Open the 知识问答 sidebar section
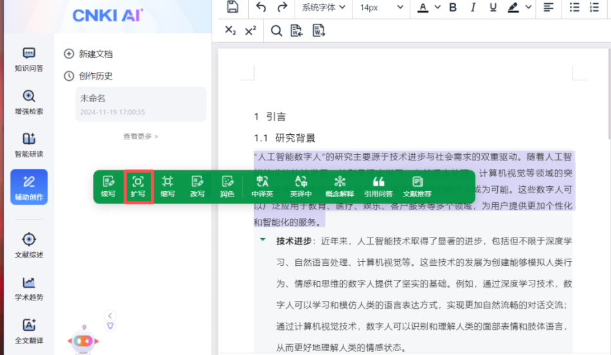 pyautogui.click(x=29, y=59)
